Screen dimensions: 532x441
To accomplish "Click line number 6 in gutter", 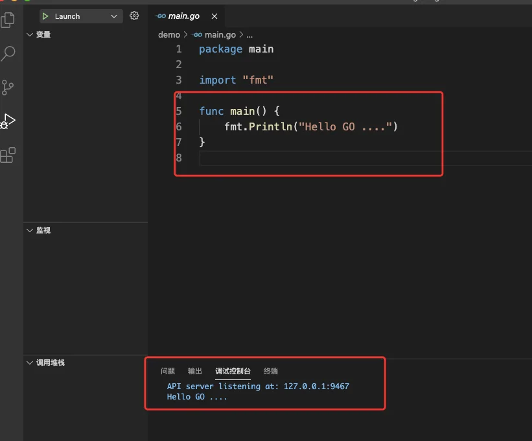I will click(x=179, y=126).
